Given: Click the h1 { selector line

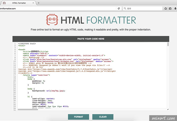Looking at the screenshot, I should 30,97.
